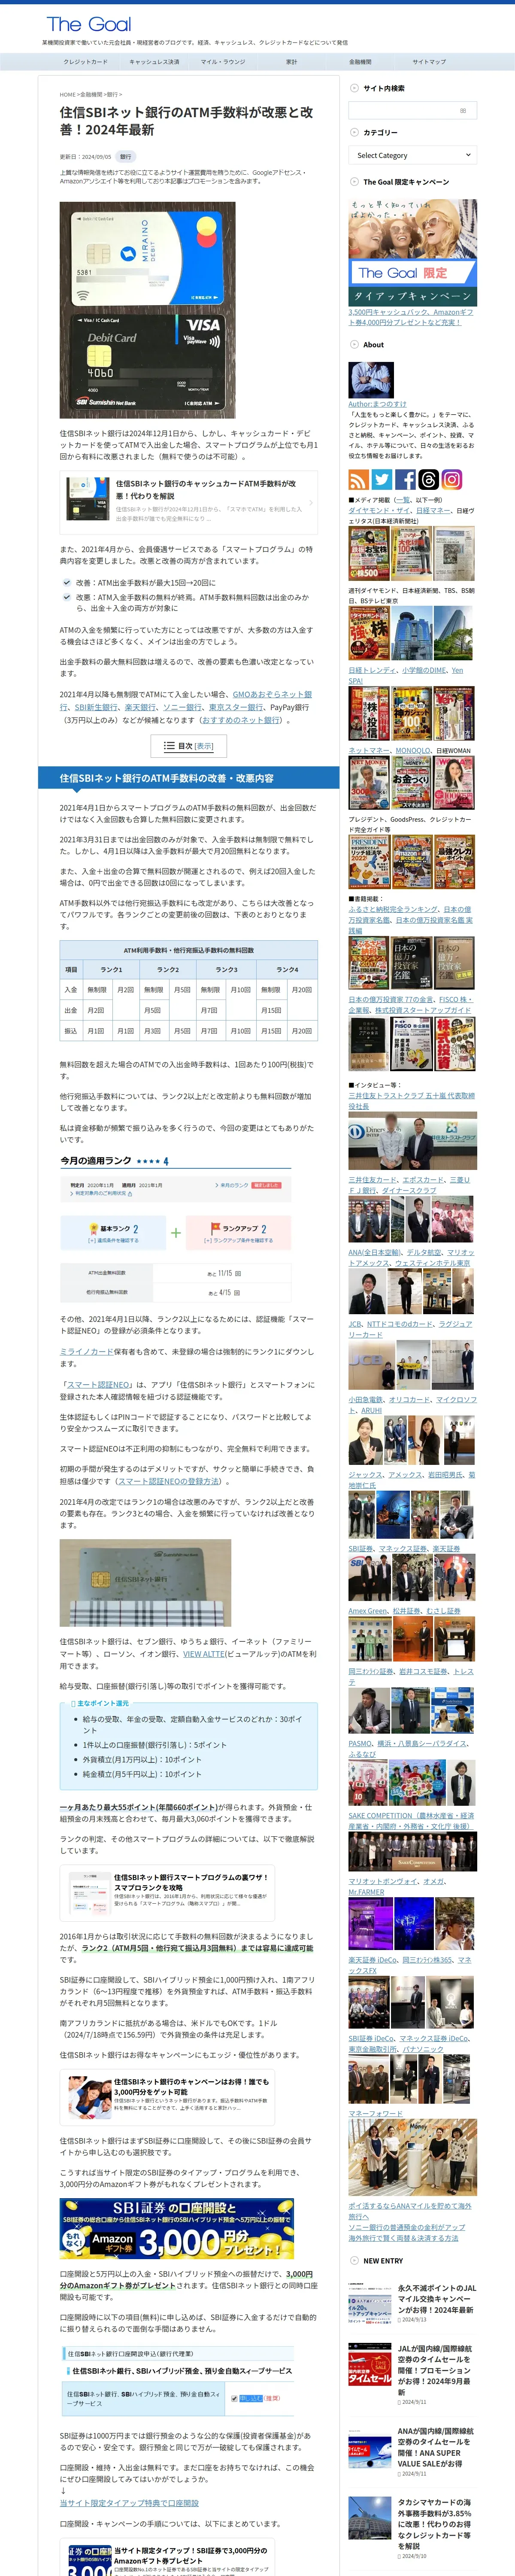Screen dimensions: 515x2576
Task: Open the クレジットカード menu
Action: (85, 62)
